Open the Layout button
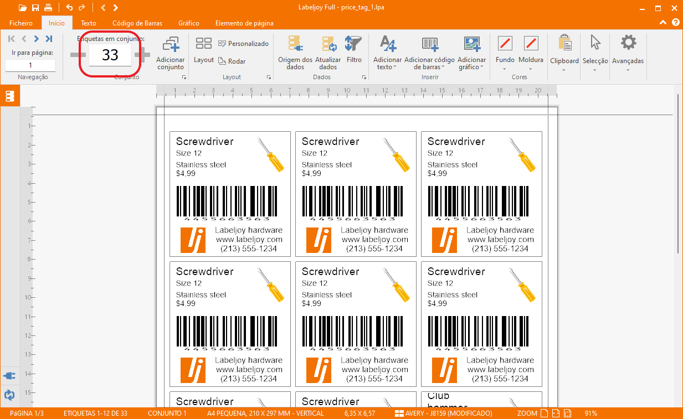Screen dimensions: 683x419 [204, 50]
